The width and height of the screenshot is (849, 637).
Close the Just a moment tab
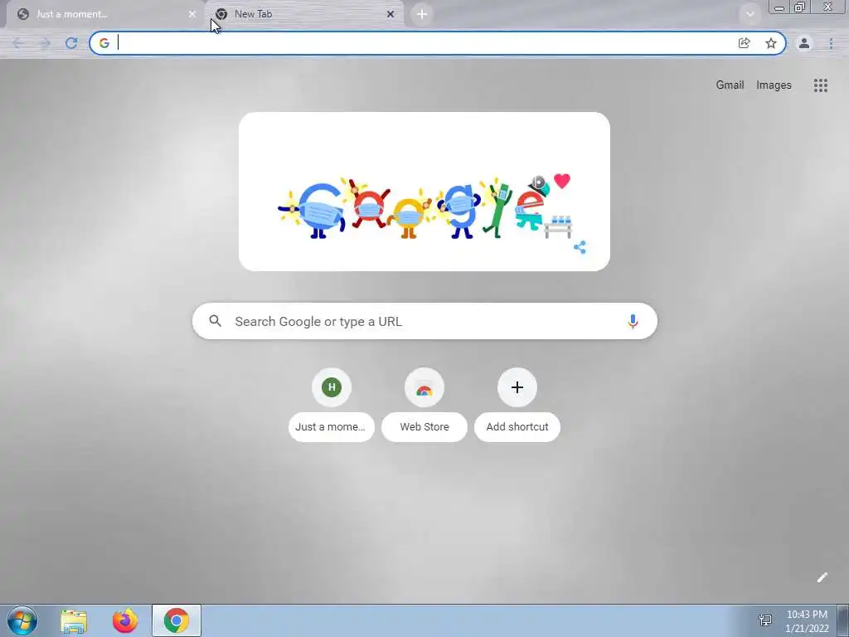coord(192,14)
